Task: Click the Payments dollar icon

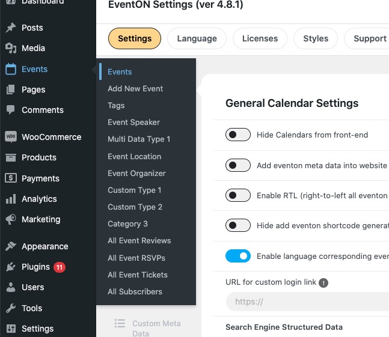Action: tap(11, 178)
